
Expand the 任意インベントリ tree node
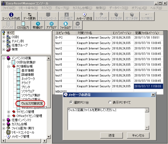click(x=4, y=120)
